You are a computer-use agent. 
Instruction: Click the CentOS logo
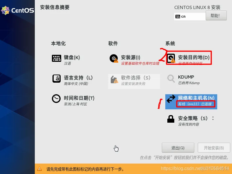17,10
